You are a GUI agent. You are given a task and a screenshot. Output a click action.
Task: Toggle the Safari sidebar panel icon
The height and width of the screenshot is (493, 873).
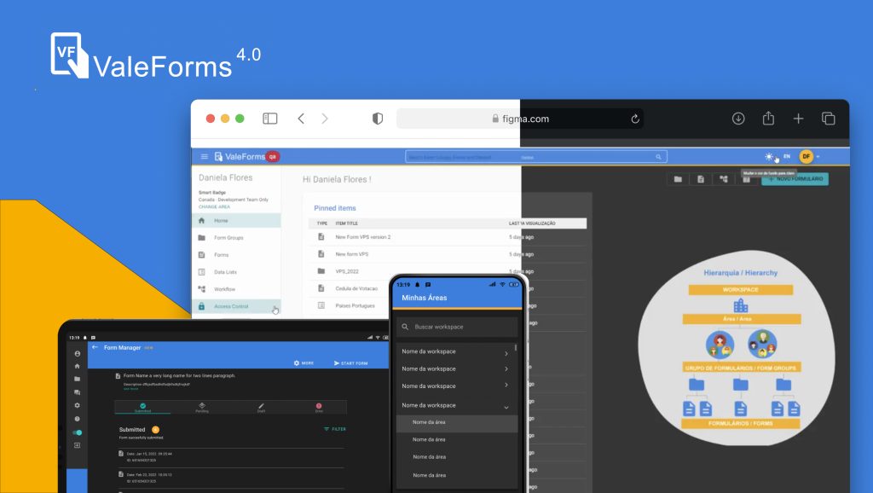(x=270, y=119)
